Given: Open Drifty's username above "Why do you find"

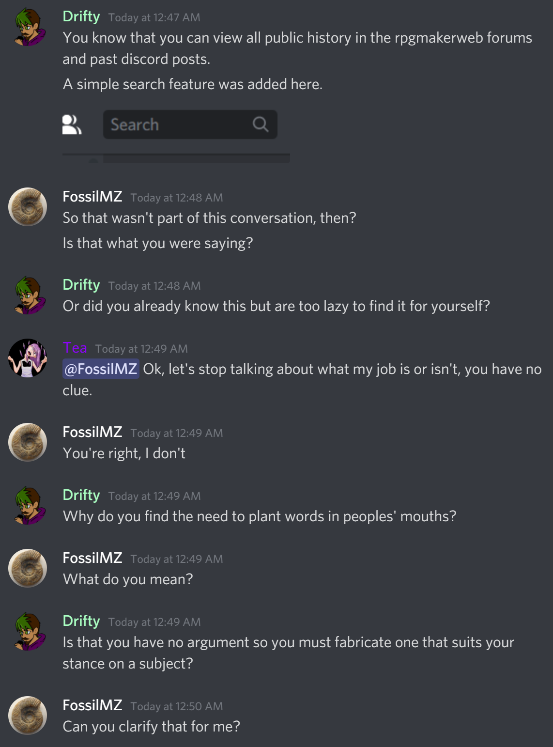Looking at the screenshot, I should (x=81, y=495).
